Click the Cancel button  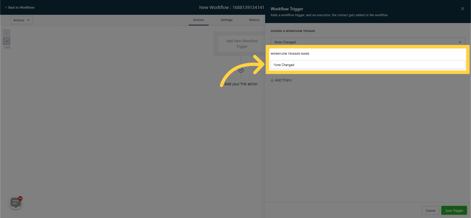coord(430,210)
